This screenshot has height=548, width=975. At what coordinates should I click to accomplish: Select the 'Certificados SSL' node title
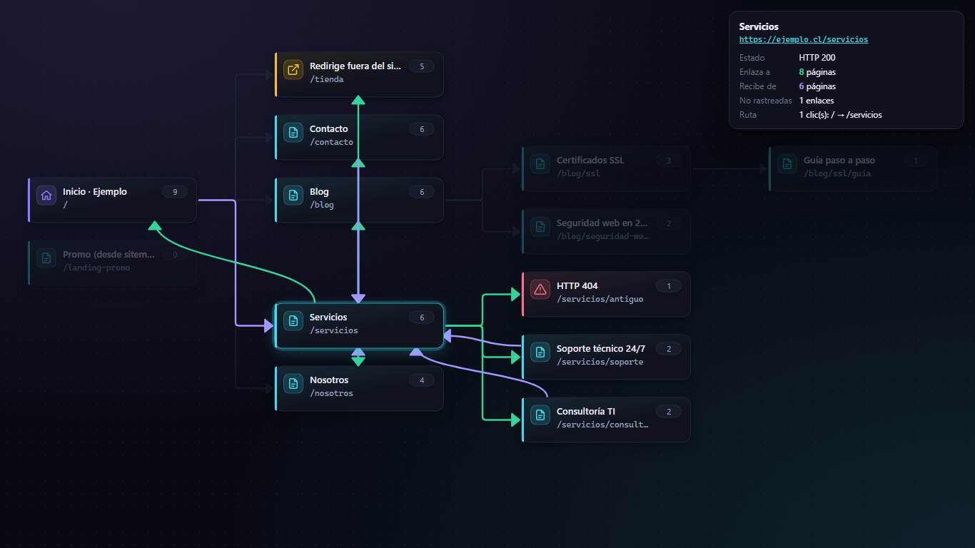pos(590,161)
